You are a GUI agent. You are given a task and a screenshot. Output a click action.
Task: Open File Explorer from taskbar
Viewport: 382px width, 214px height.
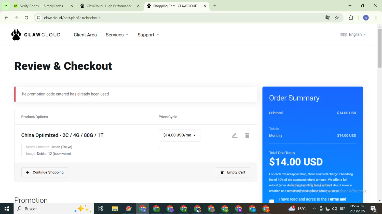pyautogui.click(x=115, y=209)
